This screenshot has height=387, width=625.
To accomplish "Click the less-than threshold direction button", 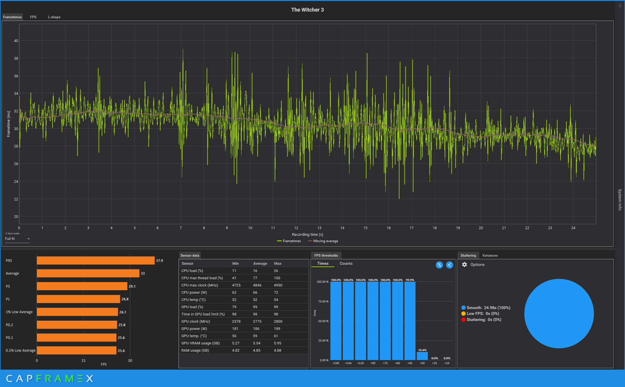I will [449, 265].
